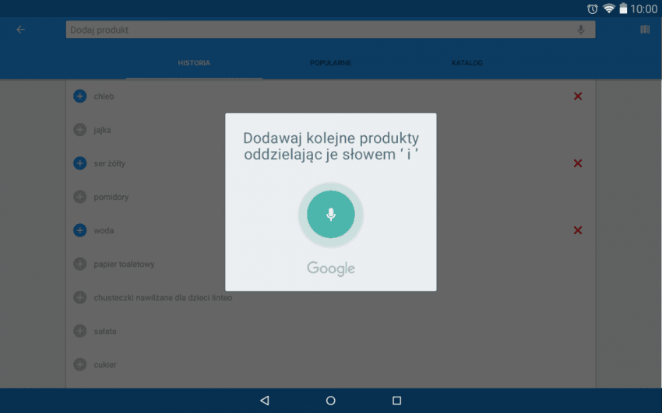This screenshot has height=413, width=662.
Task: Add papier toaletowy with its plus icon
Action: pos(79,264)
